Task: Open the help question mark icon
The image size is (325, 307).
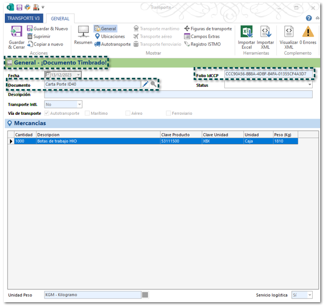Action: [309, 18]
